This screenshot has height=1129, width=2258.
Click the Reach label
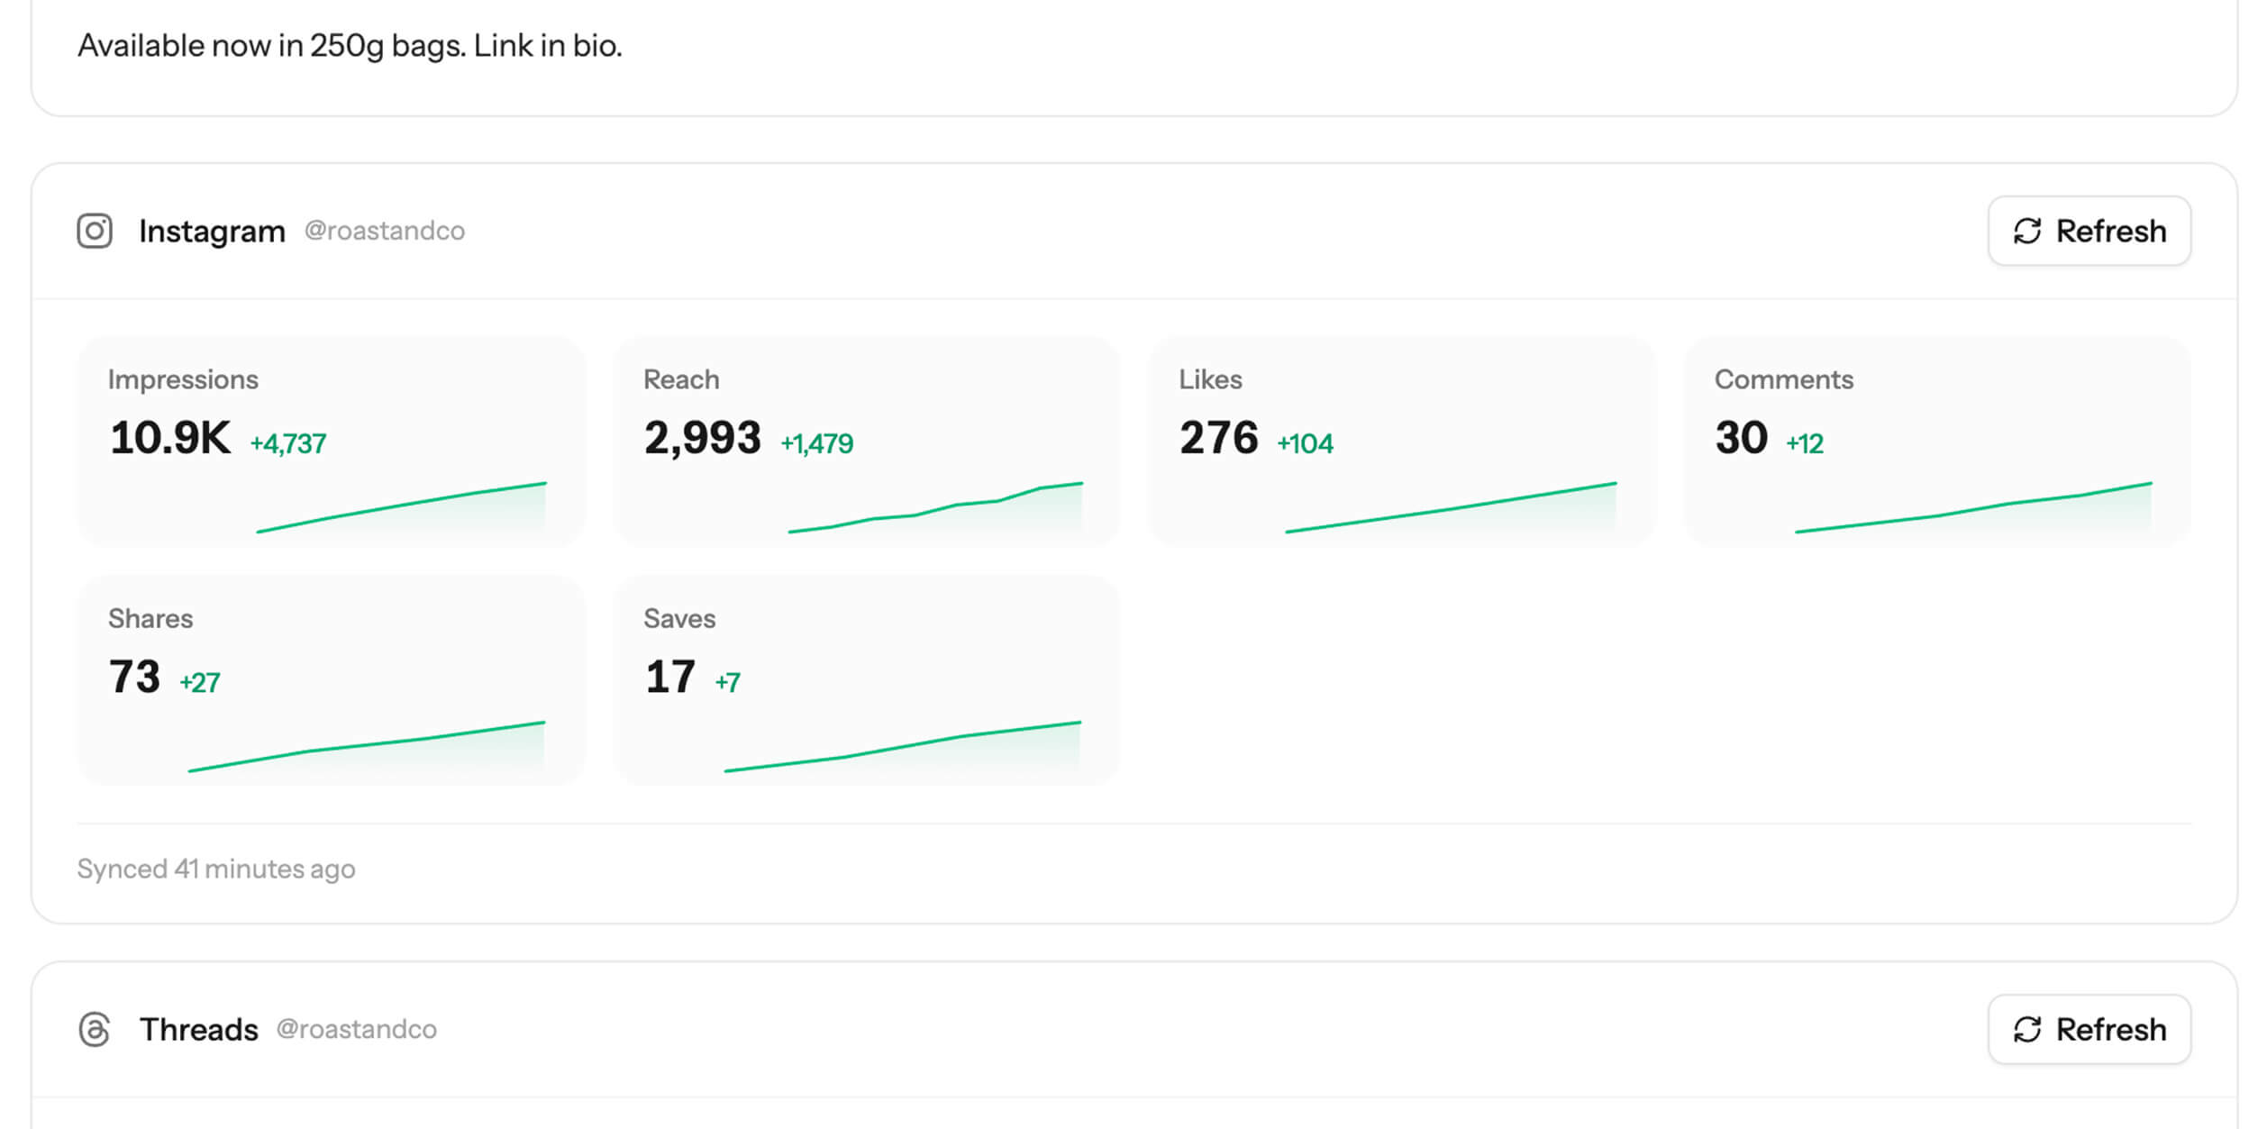click(681, 379)
